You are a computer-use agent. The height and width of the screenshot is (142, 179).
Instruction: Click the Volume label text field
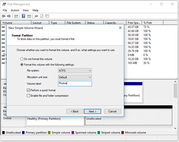click(75, 84)
